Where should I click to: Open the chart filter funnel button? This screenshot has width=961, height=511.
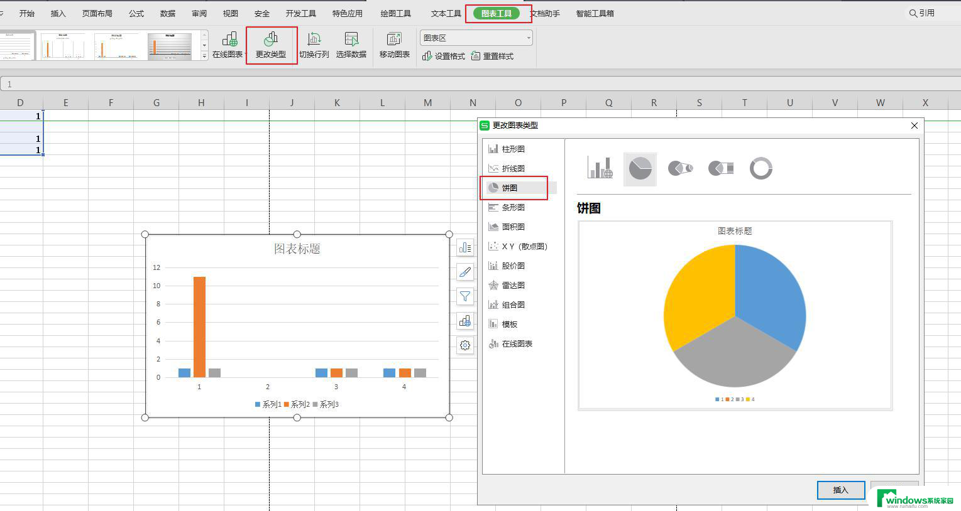pyautogui.click(x=465, y=296)
